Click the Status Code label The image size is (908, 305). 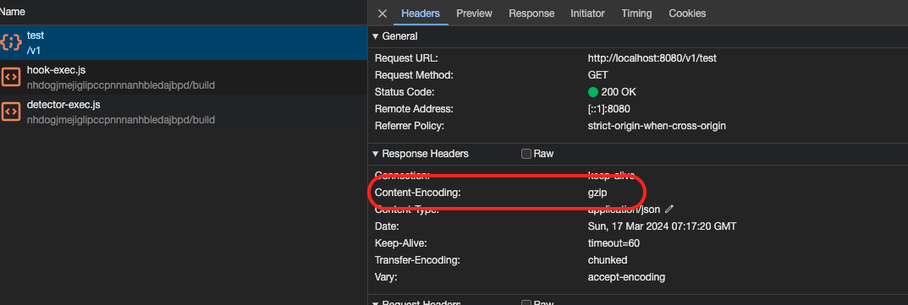(x=404, y=92)
